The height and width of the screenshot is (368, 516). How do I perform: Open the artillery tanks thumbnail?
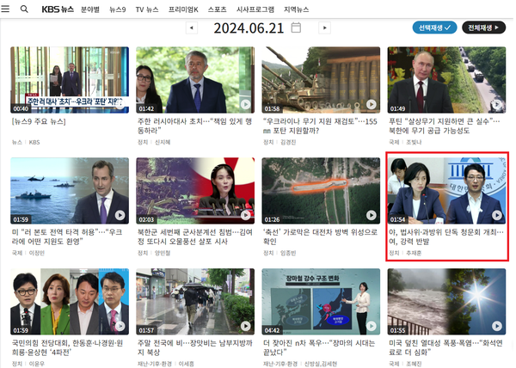click(x=321, y=80)
